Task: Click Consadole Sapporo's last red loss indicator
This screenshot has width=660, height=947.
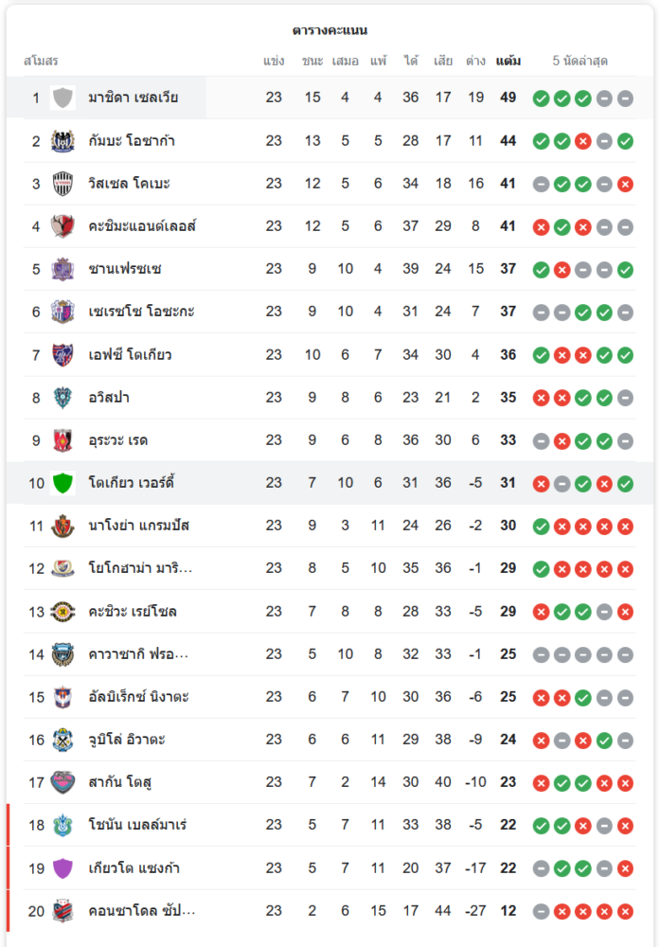Action: [x=625, y=911]
